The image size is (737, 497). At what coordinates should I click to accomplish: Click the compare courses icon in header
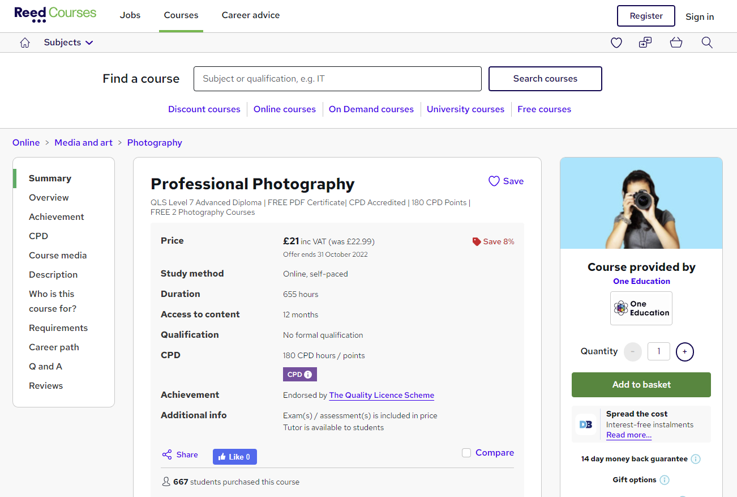645,43
